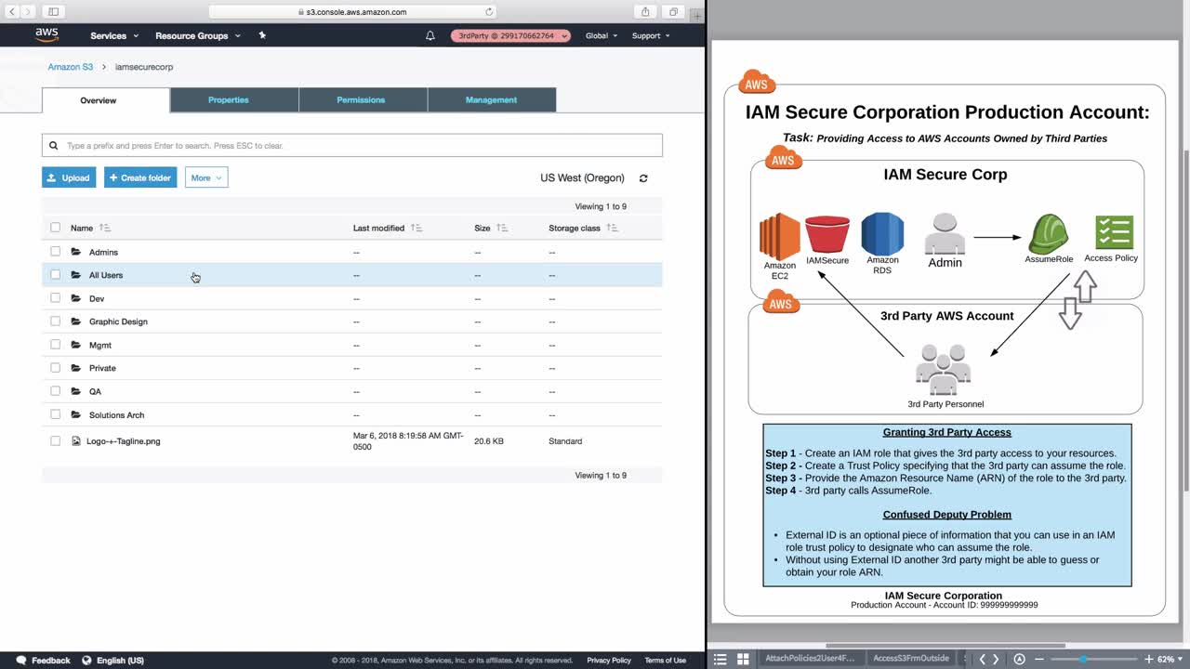1190x669 pixels.
Task: Check the Admins folder checkbox
Action: [x=55, y=252]
